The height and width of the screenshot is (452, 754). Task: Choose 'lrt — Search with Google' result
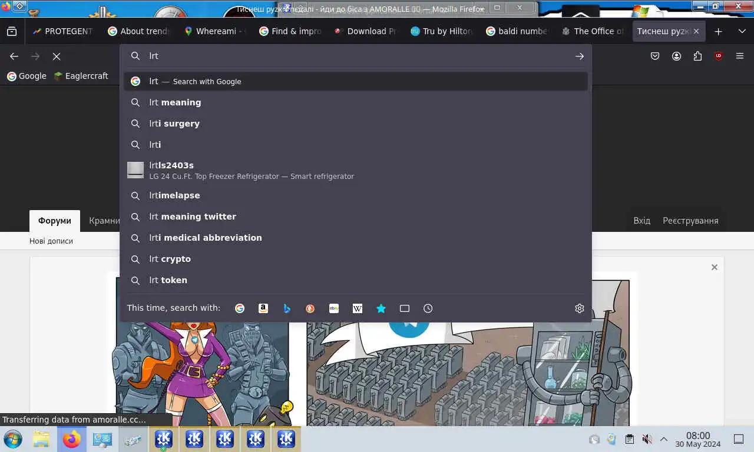pos(356,81)
